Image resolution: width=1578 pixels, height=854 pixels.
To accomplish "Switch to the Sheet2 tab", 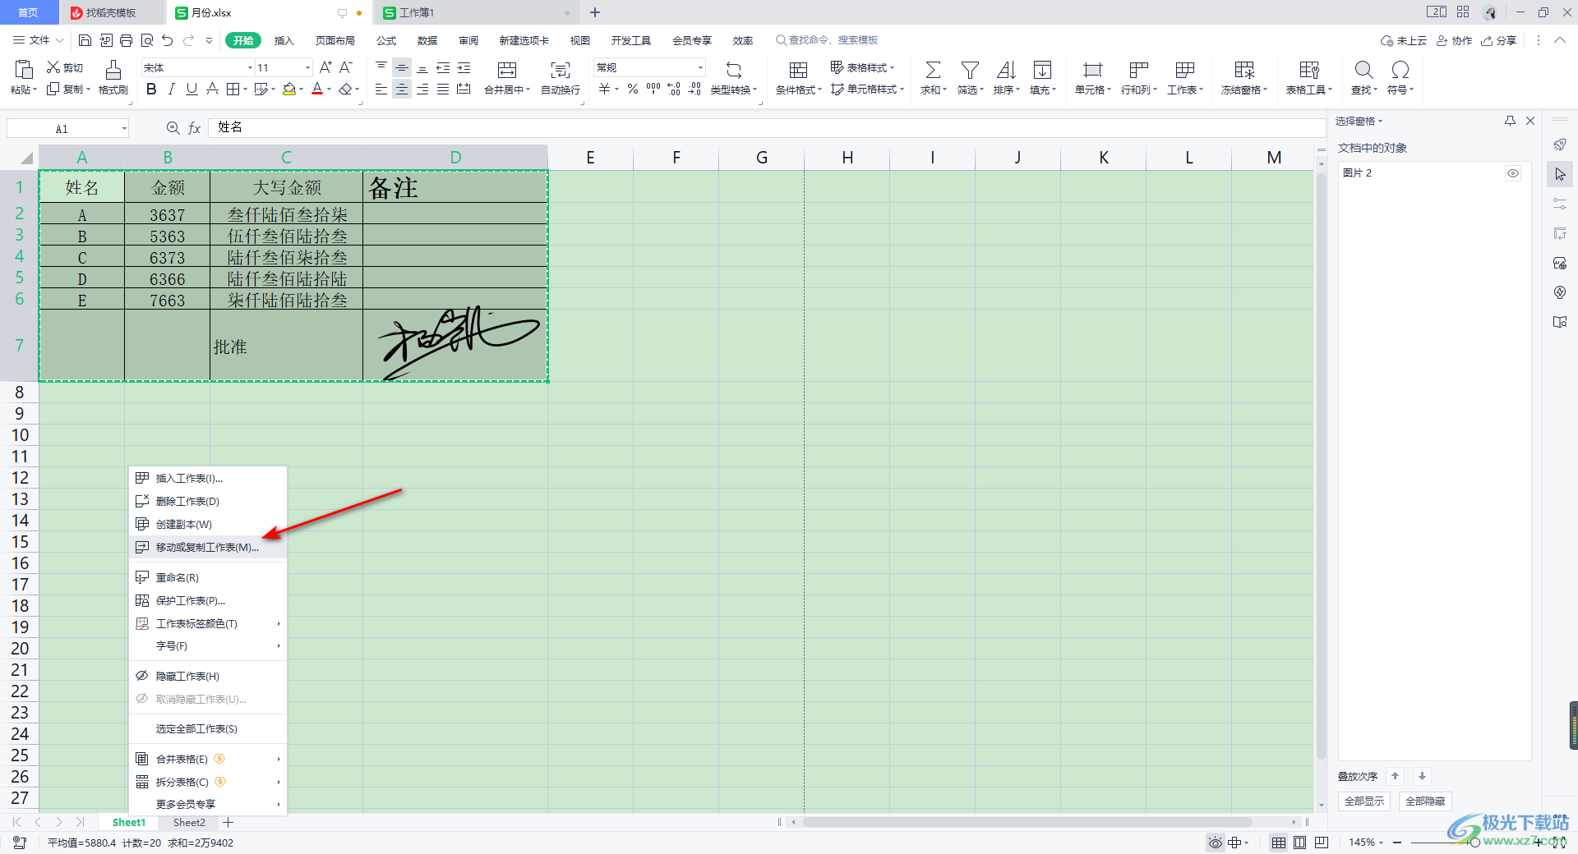I will coord(189,822).
